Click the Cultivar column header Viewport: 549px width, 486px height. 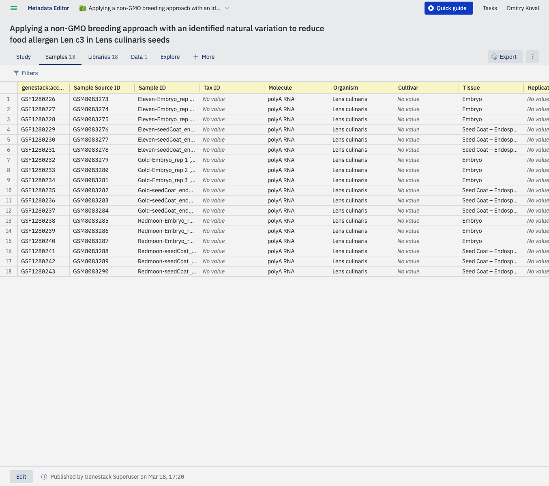click(x=426, y=88)
